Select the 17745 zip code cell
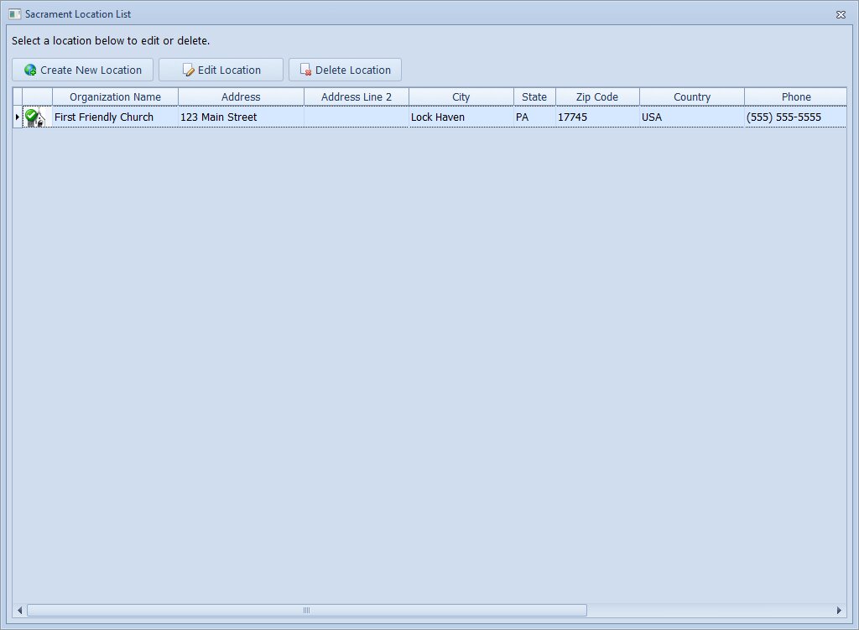This screenshot has height=630, width=859. [597, 117]
